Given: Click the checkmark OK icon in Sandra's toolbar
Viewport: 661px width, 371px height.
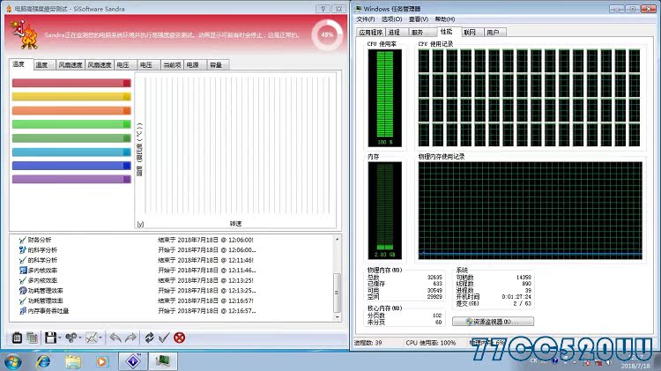Looking at the screenshot, I should 164,338.
